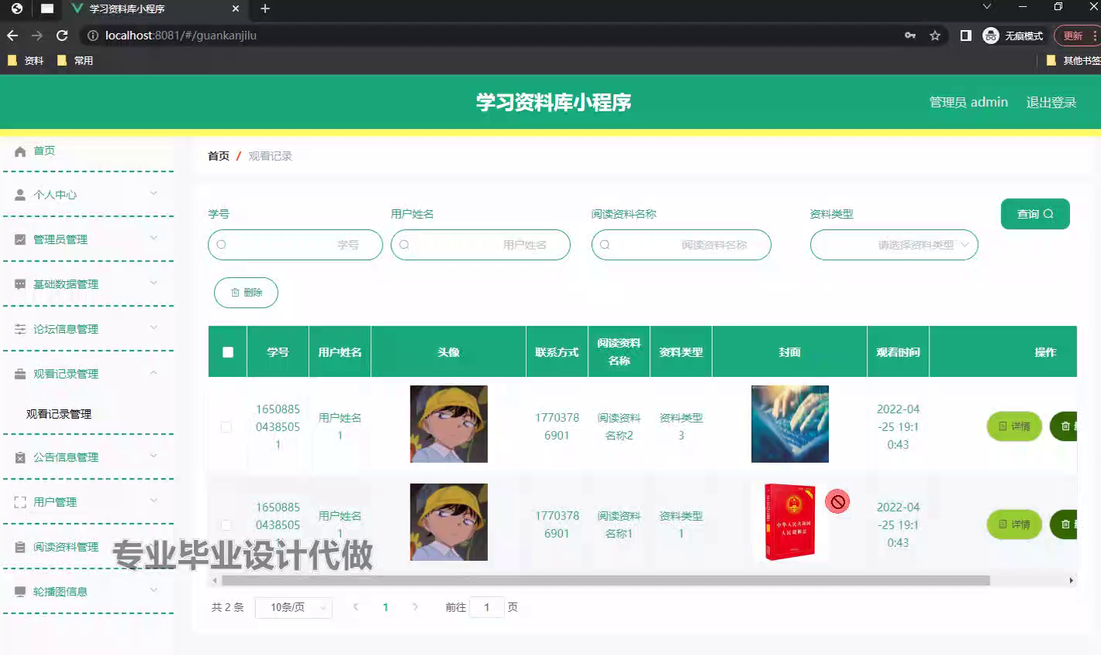Bookmark this page with star icon
The height and width of the screenshot is (655, 1101).
pyautogui.click(x=935, y=36)
